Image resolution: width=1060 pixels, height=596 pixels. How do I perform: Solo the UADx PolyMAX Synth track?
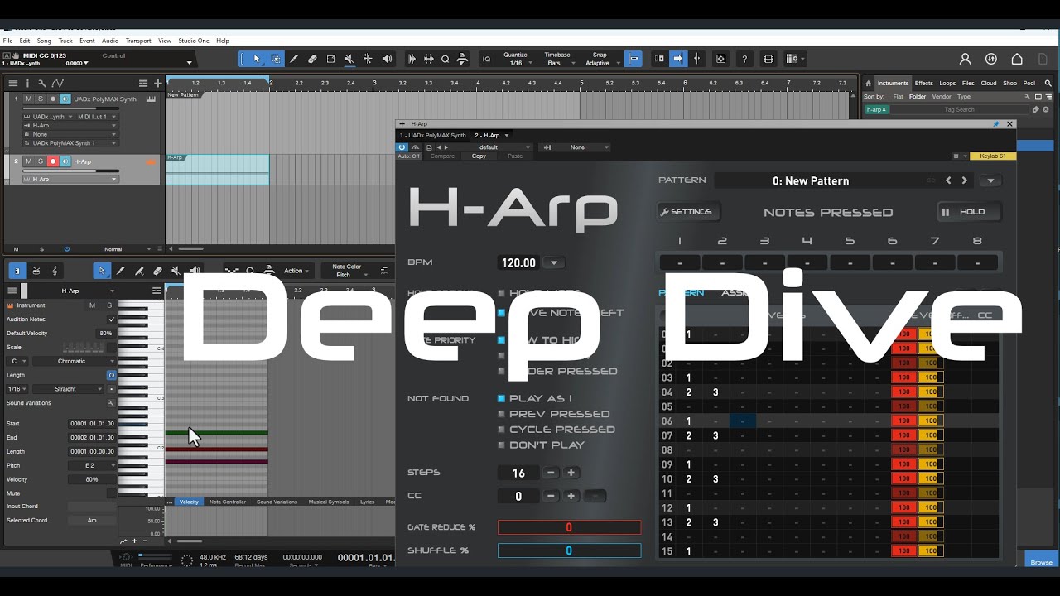tap(40, 99)
